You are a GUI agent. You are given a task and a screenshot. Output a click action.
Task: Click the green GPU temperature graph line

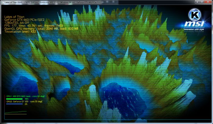tap(16, 112)
